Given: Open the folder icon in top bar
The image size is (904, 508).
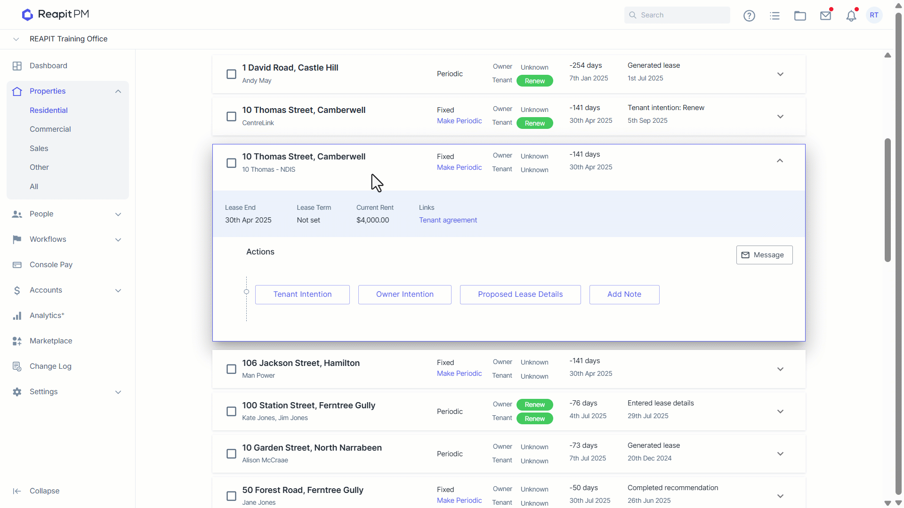Looking at the screenshot, I should [x=800, y=16].
